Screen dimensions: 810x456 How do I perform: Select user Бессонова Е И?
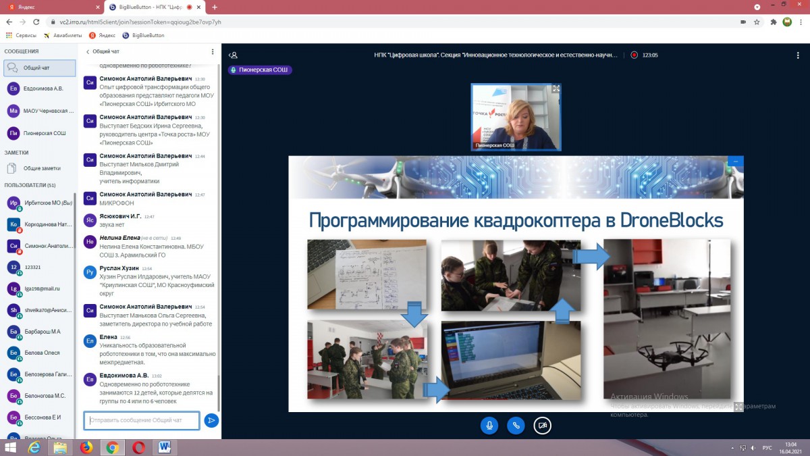39,417
